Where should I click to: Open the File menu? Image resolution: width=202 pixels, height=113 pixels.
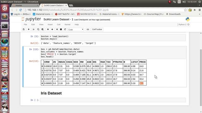tap(25, 24)
